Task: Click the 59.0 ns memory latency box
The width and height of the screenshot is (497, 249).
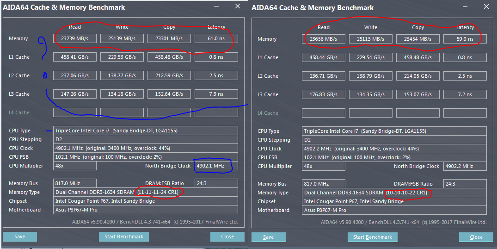Action: [x=465, y=39]
